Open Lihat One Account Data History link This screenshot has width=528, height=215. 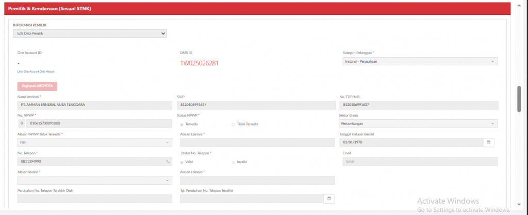tap(36, 71)
